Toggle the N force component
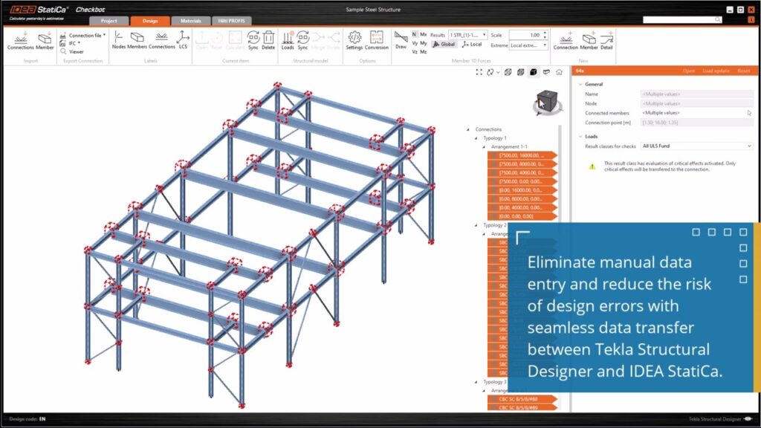This screenshot has height=428, width=761. pos(414,34)
